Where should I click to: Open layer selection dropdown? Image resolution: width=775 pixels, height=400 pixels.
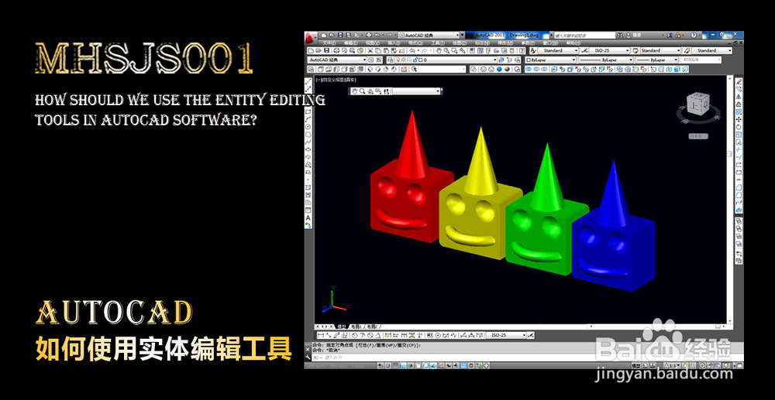pos(446,60)
